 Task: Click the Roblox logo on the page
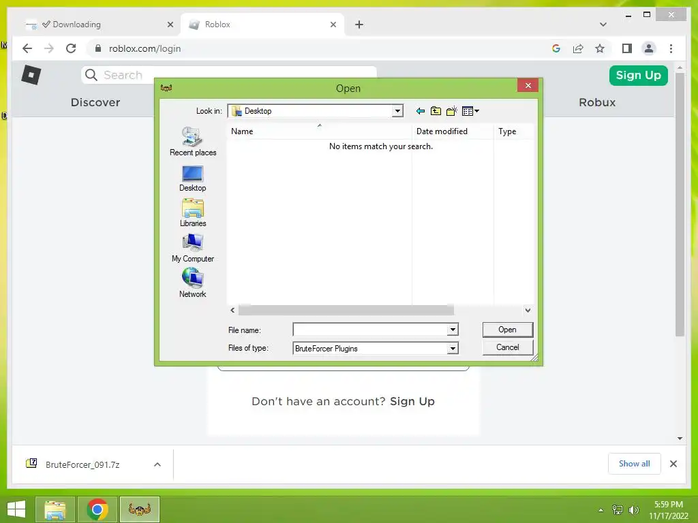point(31,75)
